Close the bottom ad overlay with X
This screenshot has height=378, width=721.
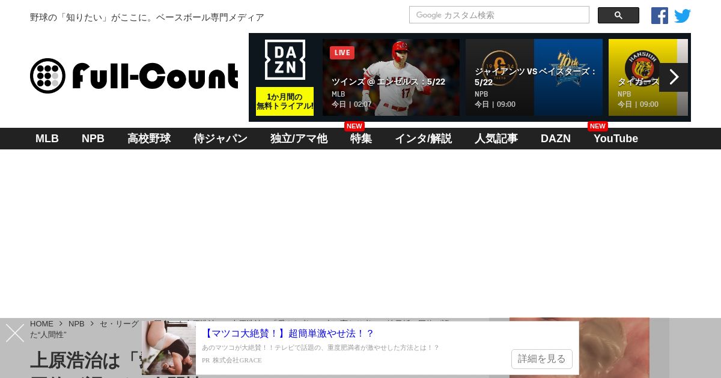click(15, 333)
